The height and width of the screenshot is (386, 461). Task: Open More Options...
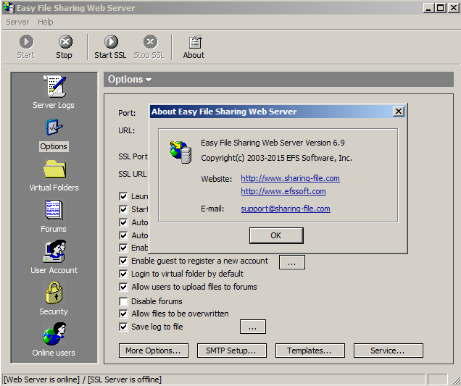(154, 351)
